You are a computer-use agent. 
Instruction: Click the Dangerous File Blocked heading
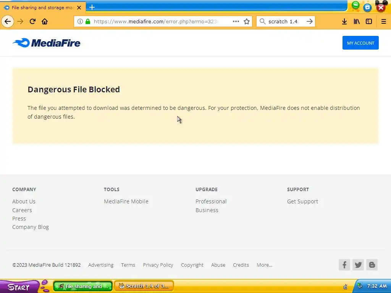point(74,89)
